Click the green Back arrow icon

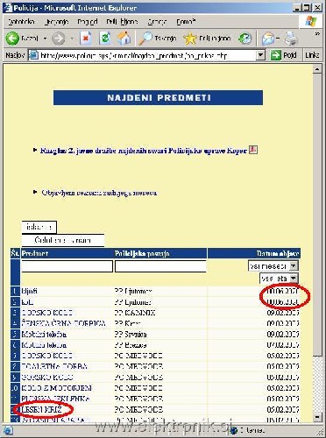click(x=12, y=39)
